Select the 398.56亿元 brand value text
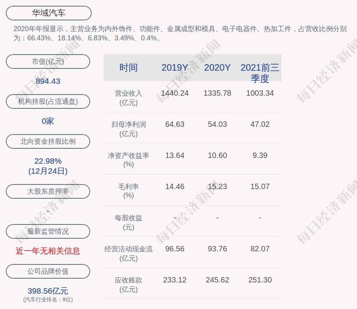Screen dimensions: 357x309 (x=48, y=291)
